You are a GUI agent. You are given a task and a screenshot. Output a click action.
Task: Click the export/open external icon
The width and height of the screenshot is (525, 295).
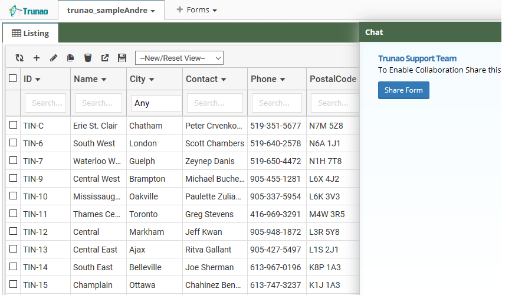click(105, 58)
